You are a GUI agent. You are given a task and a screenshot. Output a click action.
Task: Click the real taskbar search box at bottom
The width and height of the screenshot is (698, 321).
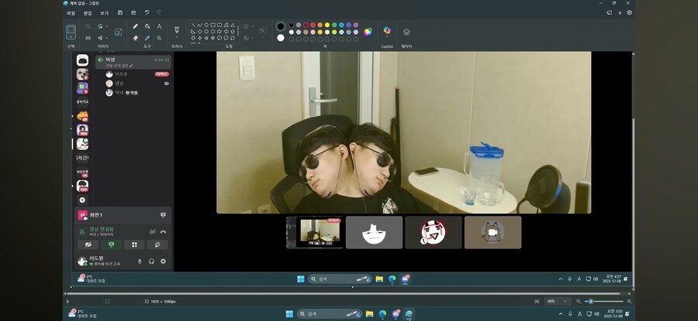pyautogui.click(x=329, y=314)
